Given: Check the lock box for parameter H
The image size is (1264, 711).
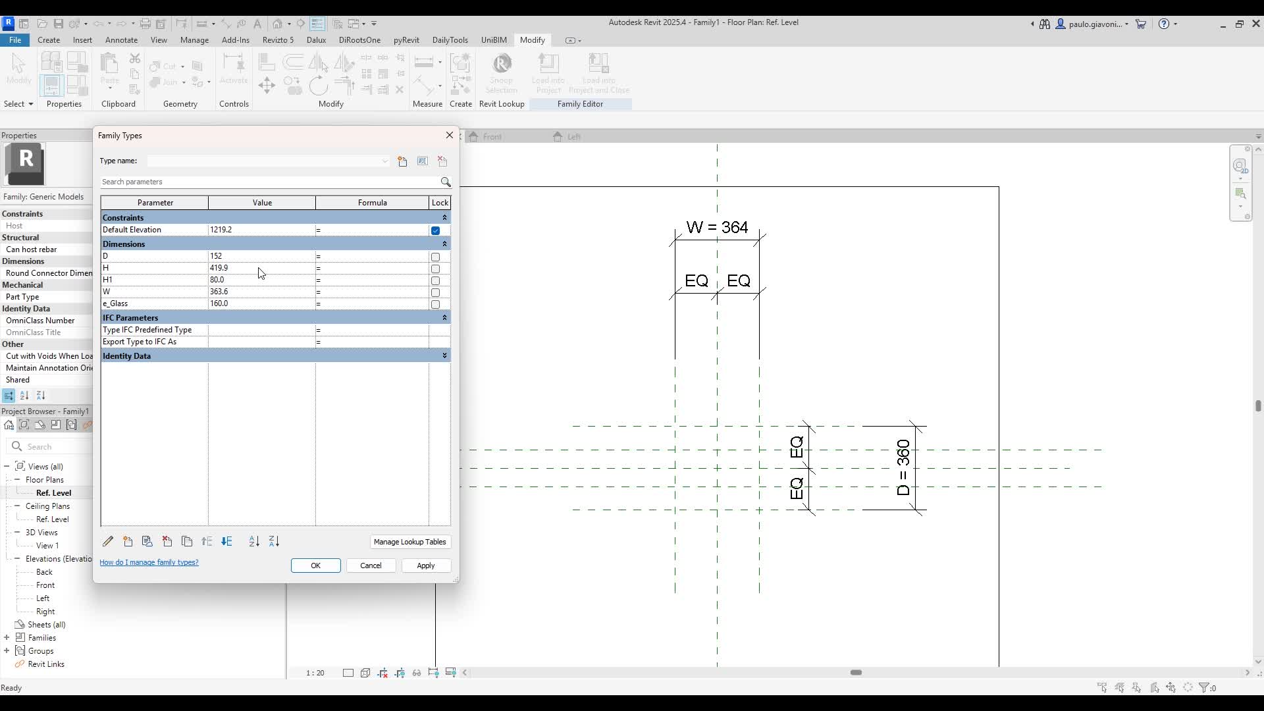Looking at the screenshot, I should [x=435, y=269].
